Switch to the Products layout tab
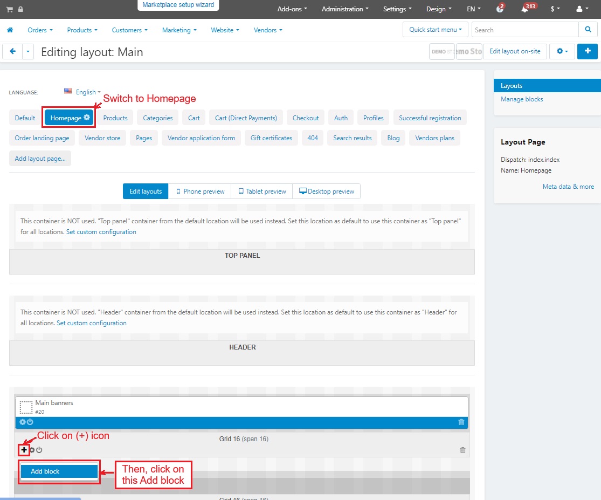This screenshot has height=500, width=601. tap(115, 118)
